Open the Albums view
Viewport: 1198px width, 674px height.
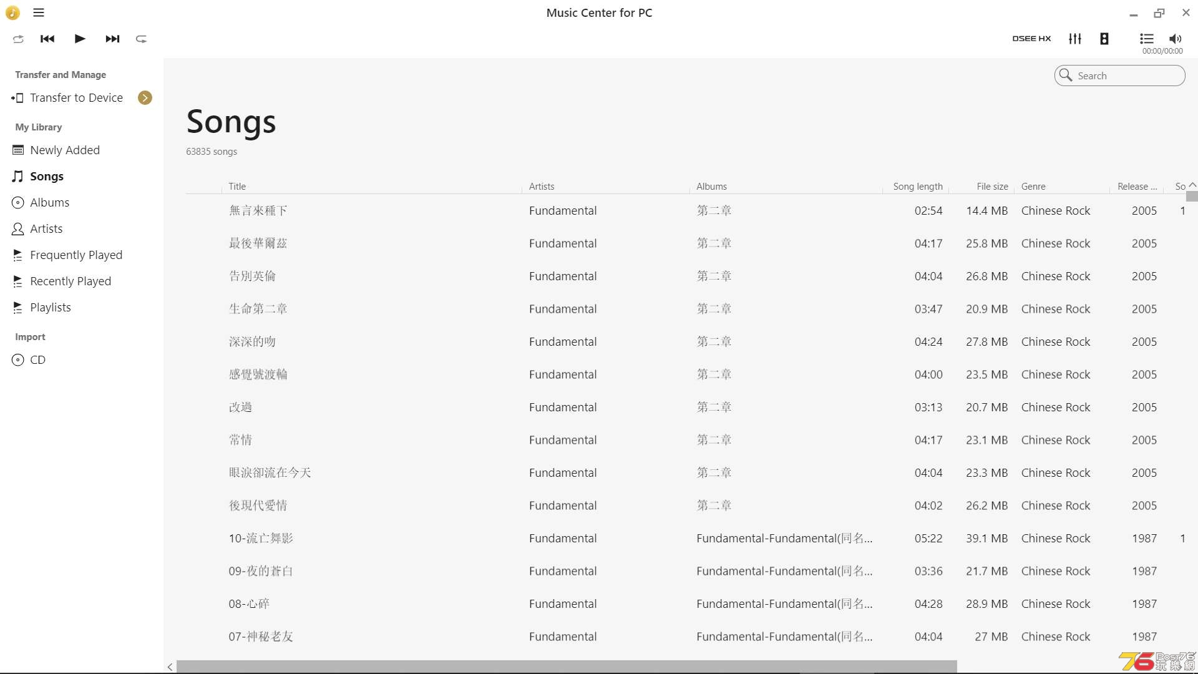coord(50,203)
